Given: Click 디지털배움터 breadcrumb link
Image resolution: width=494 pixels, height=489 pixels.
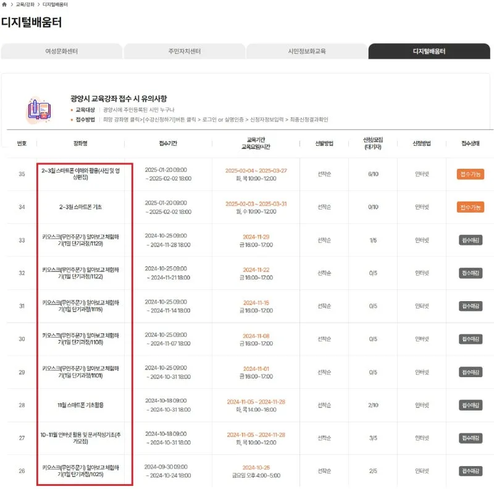Looking at the screenshot, I should [x=55, y=4].
